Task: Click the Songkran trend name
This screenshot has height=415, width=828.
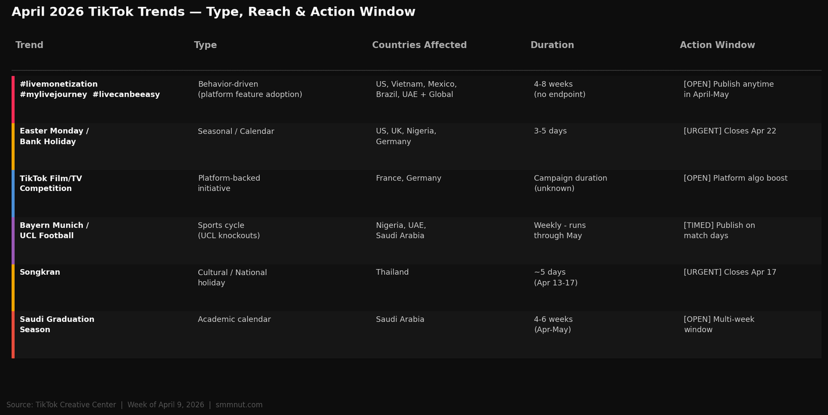Action: point(40,272)
